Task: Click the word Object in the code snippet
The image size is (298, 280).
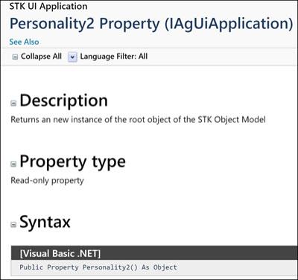Action: tap(165, 267)
